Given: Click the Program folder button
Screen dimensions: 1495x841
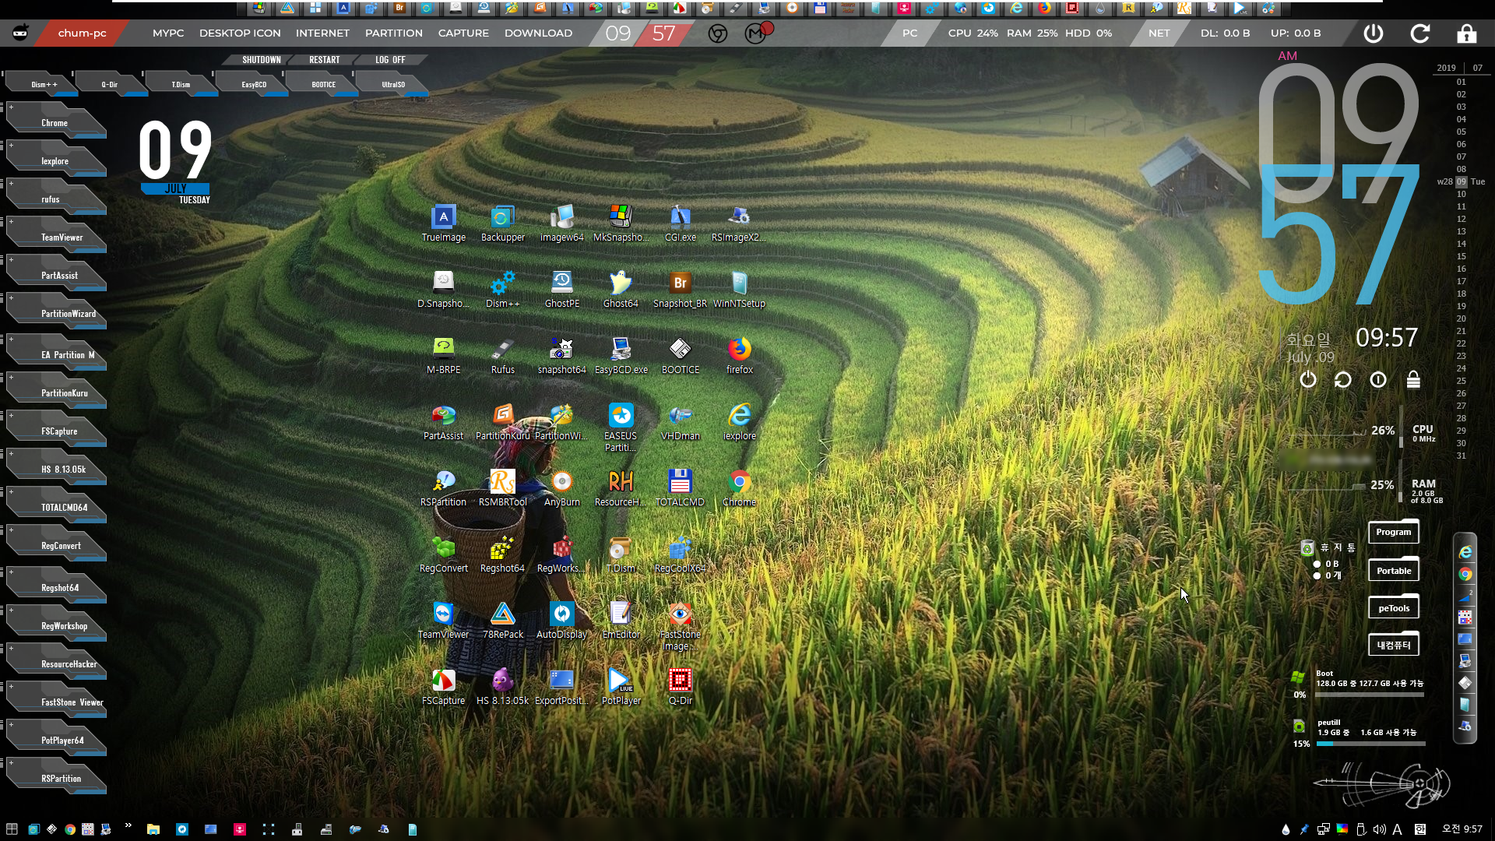Looking at the screenshot, I should click(1393, 532).
